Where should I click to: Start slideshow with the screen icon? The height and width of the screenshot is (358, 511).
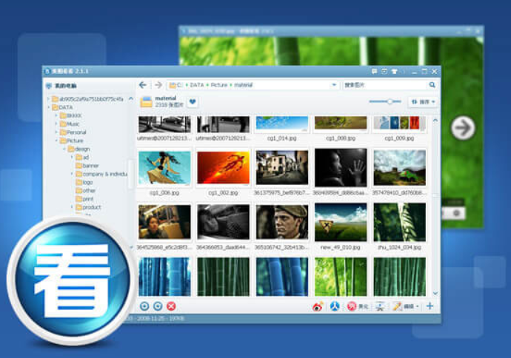380,306
